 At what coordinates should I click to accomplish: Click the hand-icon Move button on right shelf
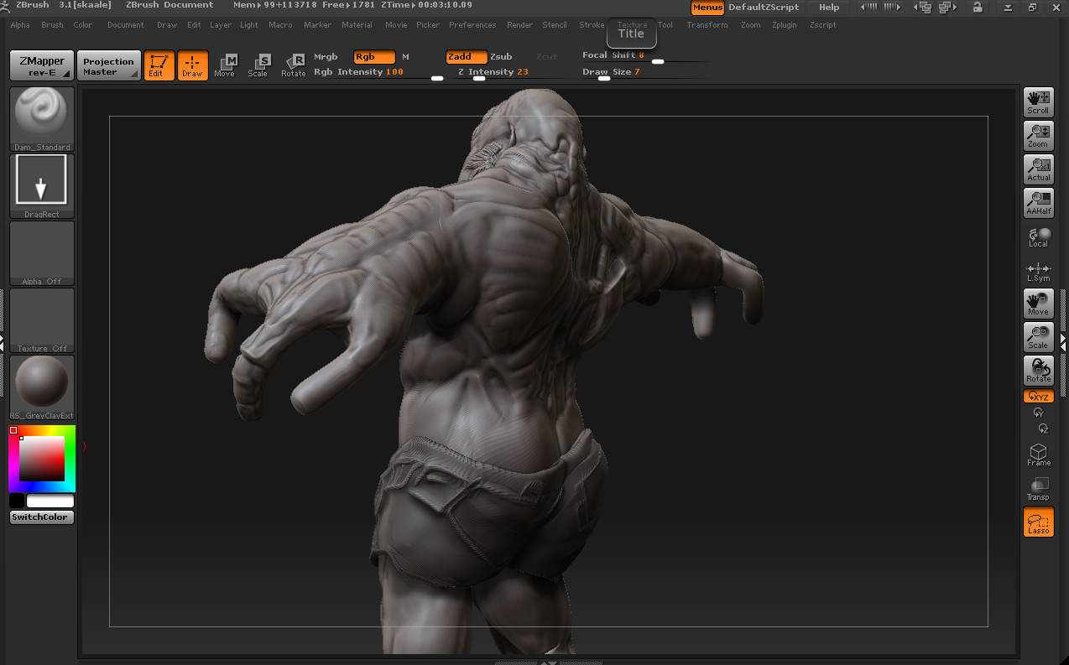[1039, 304]
